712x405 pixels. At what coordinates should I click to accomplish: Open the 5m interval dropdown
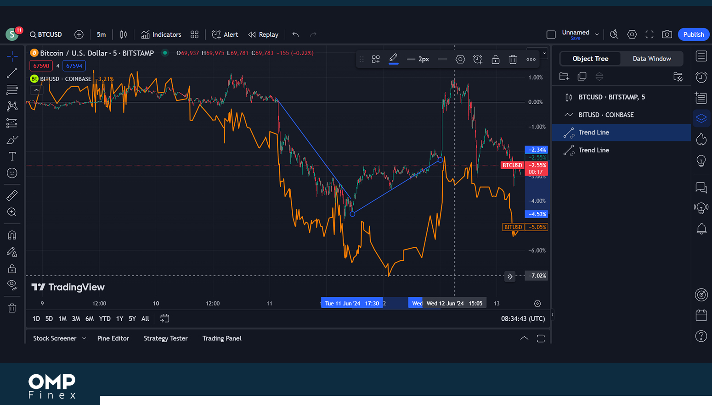(101, 34)
